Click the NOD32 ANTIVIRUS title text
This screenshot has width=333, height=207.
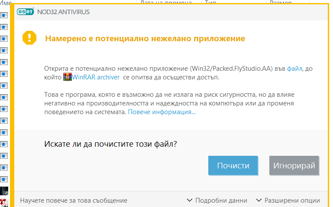click(x=63, y=12)
